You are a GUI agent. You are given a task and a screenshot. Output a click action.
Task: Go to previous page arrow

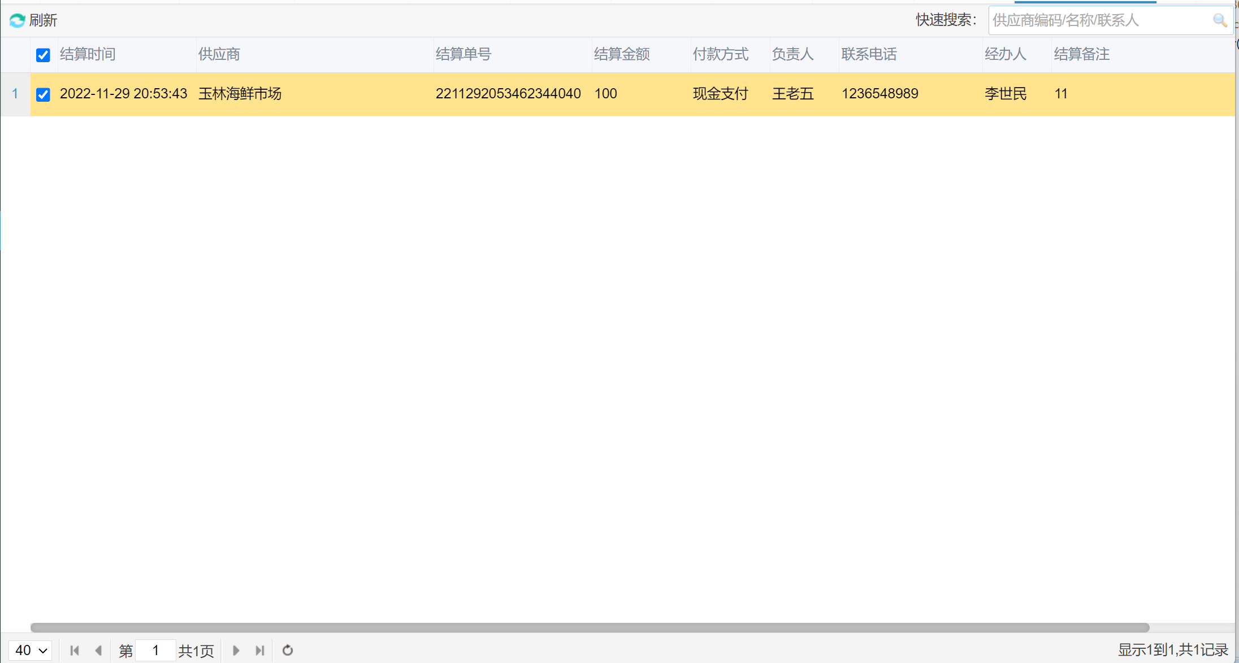pos(99,651)
